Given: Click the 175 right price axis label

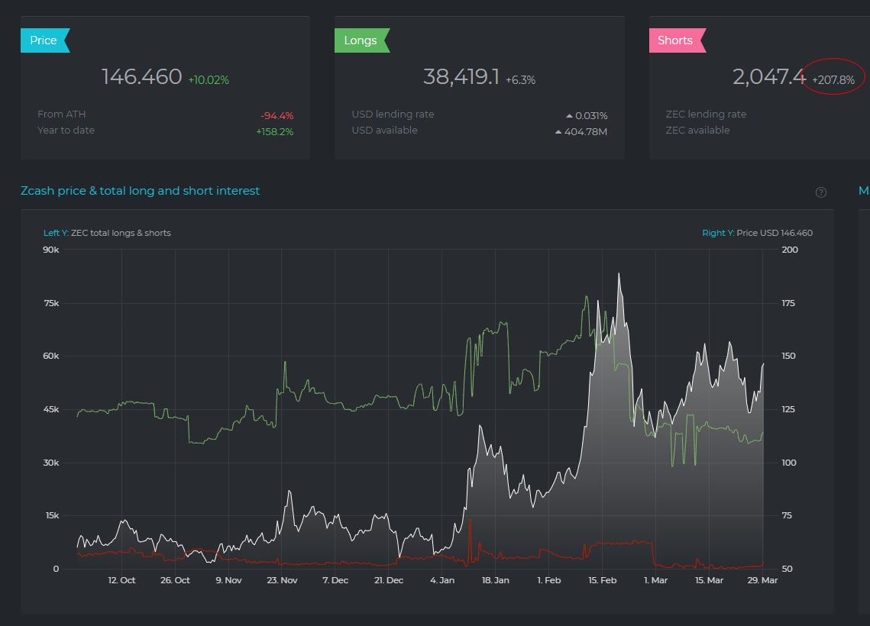Looking at the screenshot, I should (788, 303).
